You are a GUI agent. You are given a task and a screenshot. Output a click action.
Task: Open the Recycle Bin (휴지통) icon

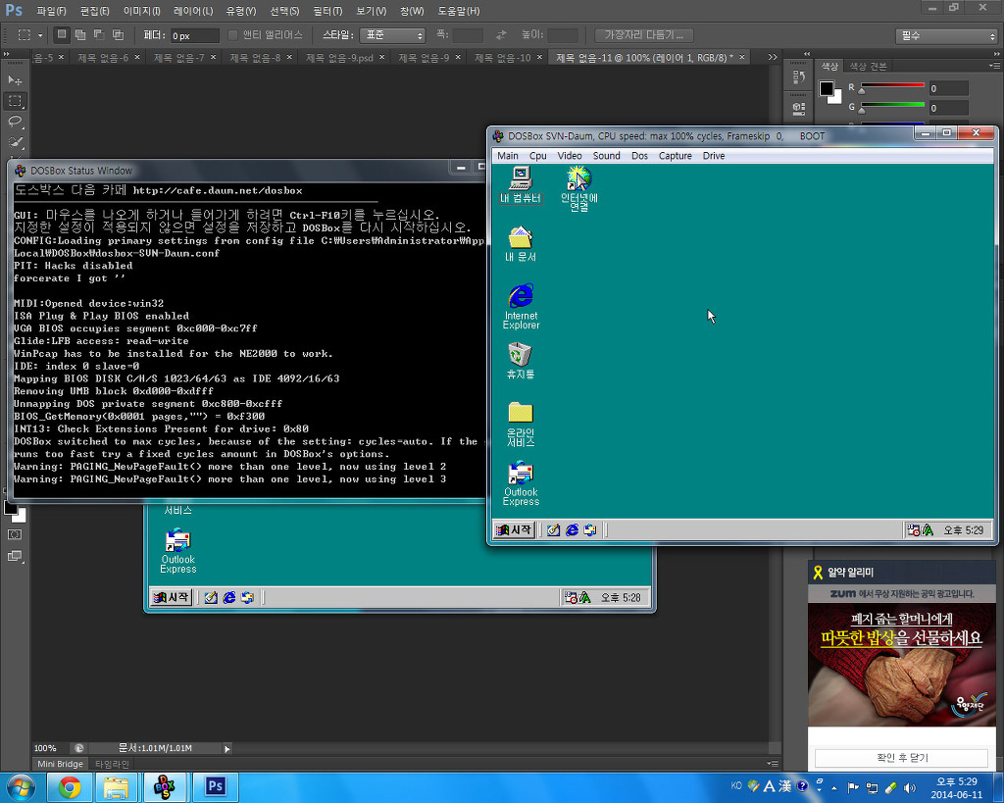coord(521,360)
